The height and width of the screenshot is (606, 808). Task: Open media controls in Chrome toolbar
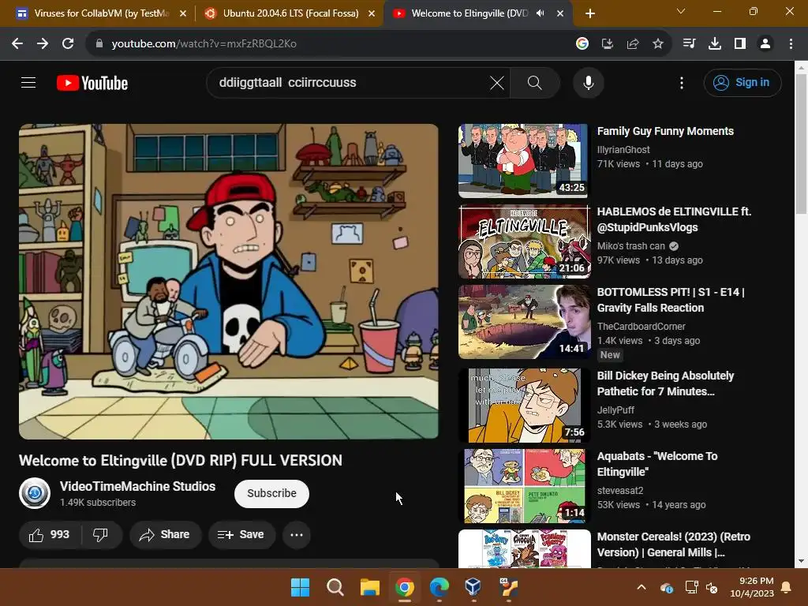[x=689, y=44]
